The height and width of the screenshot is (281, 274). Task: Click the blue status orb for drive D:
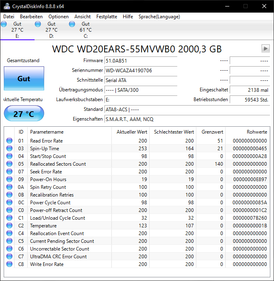[x=38, y=24]
